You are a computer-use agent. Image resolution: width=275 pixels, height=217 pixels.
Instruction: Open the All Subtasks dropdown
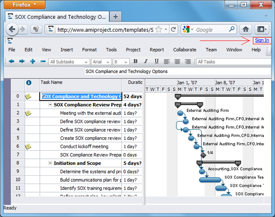[x=69, y=61]
